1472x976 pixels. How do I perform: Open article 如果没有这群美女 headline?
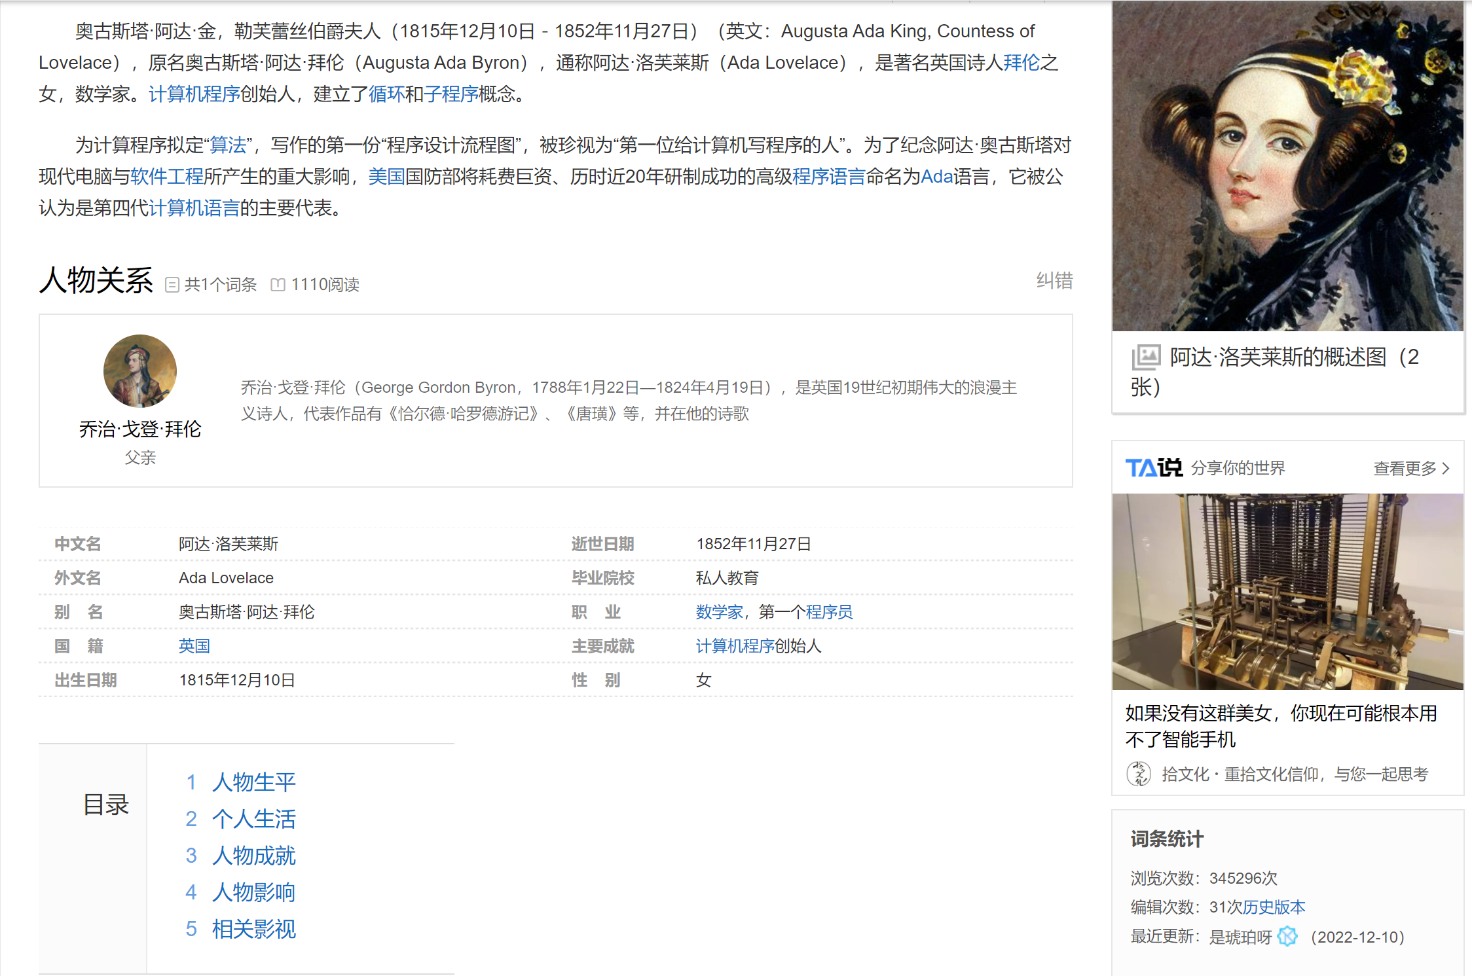point(1281,726)
